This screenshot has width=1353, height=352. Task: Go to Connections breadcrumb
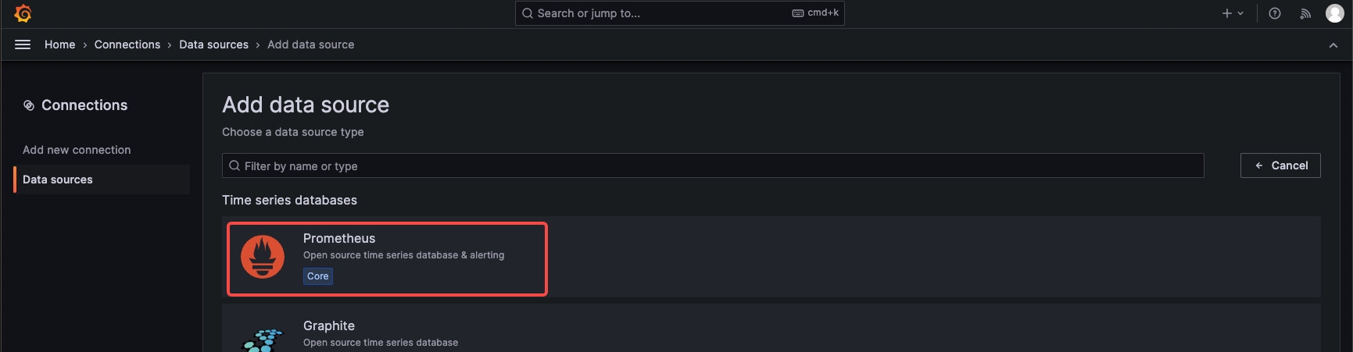127,44
